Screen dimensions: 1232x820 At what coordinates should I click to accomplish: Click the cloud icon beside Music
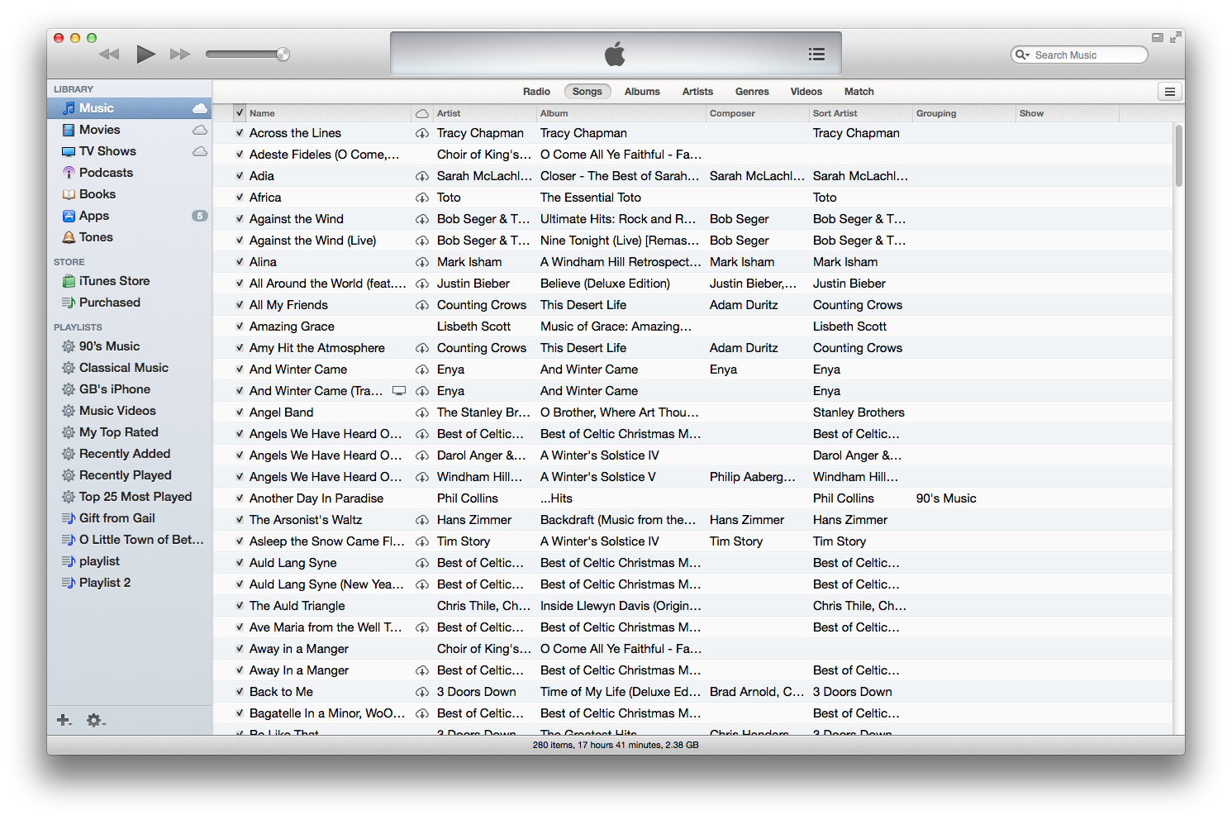click(200, 108)
